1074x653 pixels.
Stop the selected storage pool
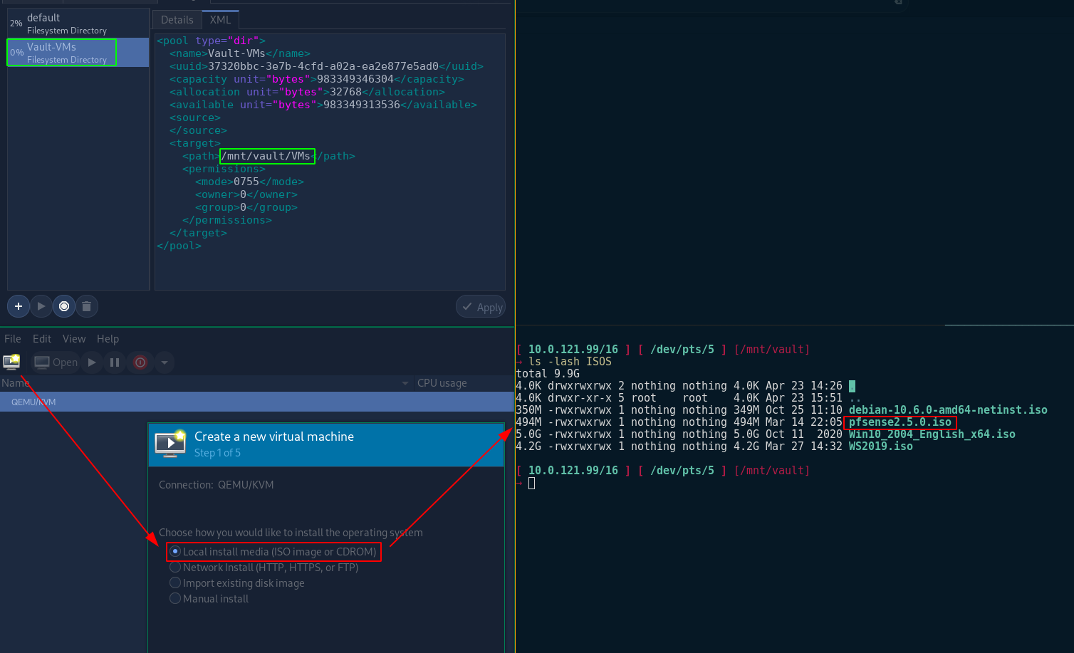(x=64, y=306)
